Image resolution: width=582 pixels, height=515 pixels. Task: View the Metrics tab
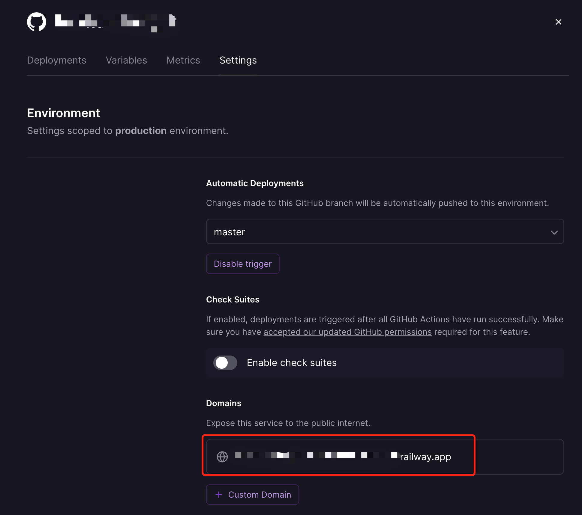point(183,60)
